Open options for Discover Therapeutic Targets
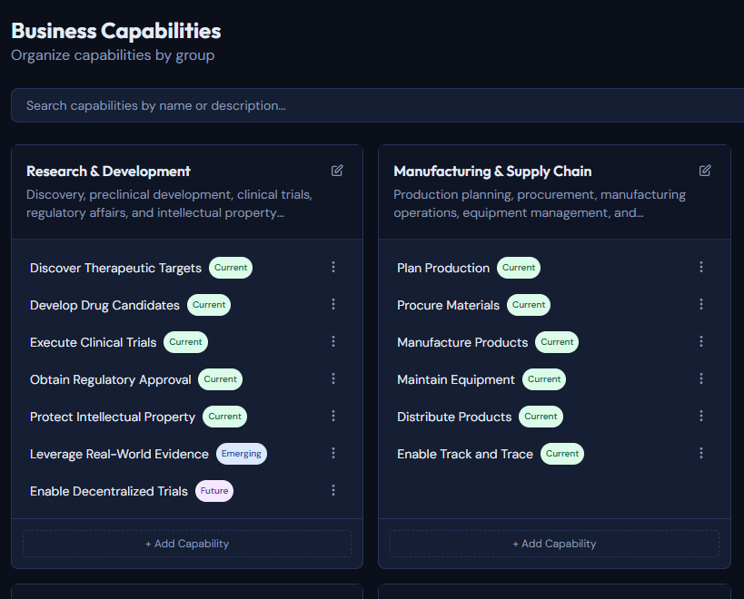744x599 pixels. (x=333, y=267)
